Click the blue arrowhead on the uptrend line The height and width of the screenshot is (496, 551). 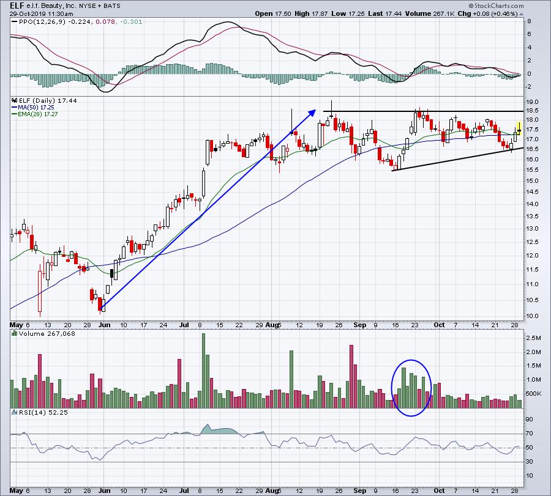(x=312, y=113)
